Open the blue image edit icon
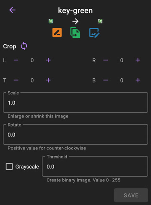The image size is (151, 205). pos(94,33)
